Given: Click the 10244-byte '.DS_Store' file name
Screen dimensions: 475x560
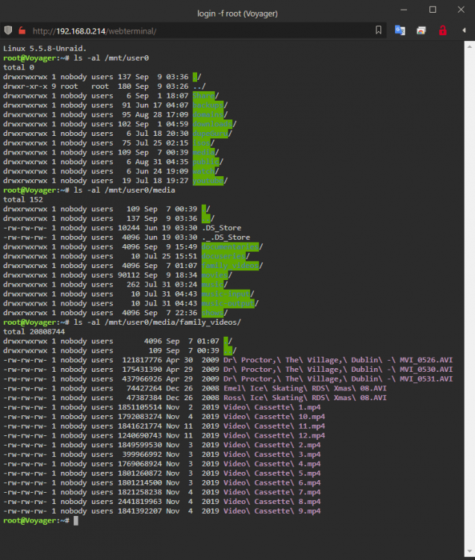Looking at the screenshot, I should click(x=221, y=228).
